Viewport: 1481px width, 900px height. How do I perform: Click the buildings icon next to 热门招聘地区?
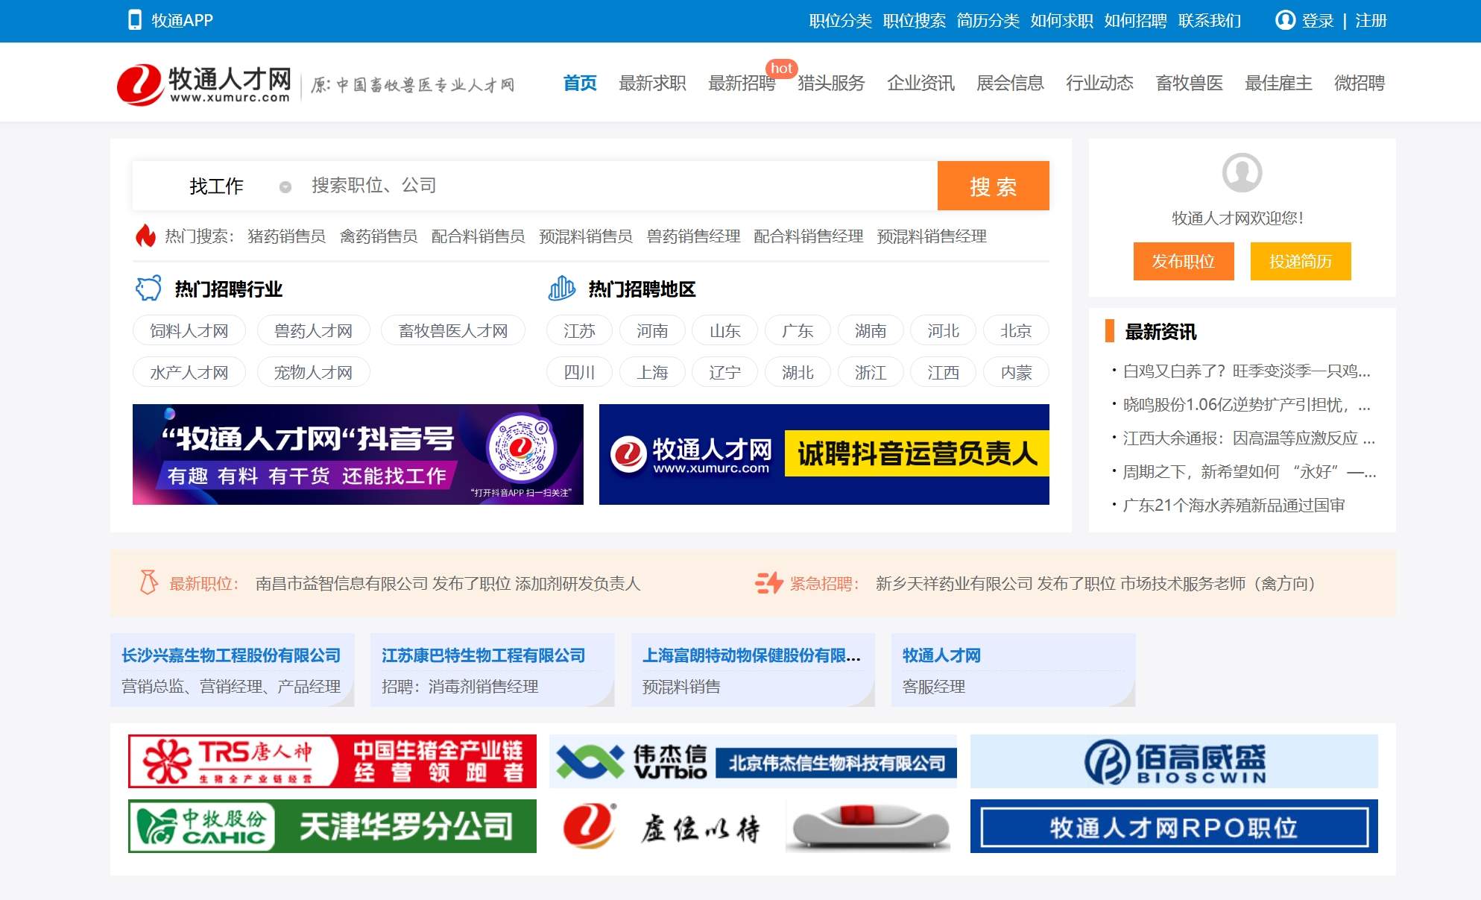(x=561, y=289)
